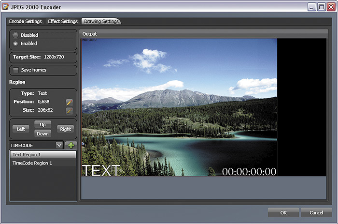Select the Enabled radio button
The height and width of the screenshot is (224, 338).
pyautogui.click(x=15, y=44)
